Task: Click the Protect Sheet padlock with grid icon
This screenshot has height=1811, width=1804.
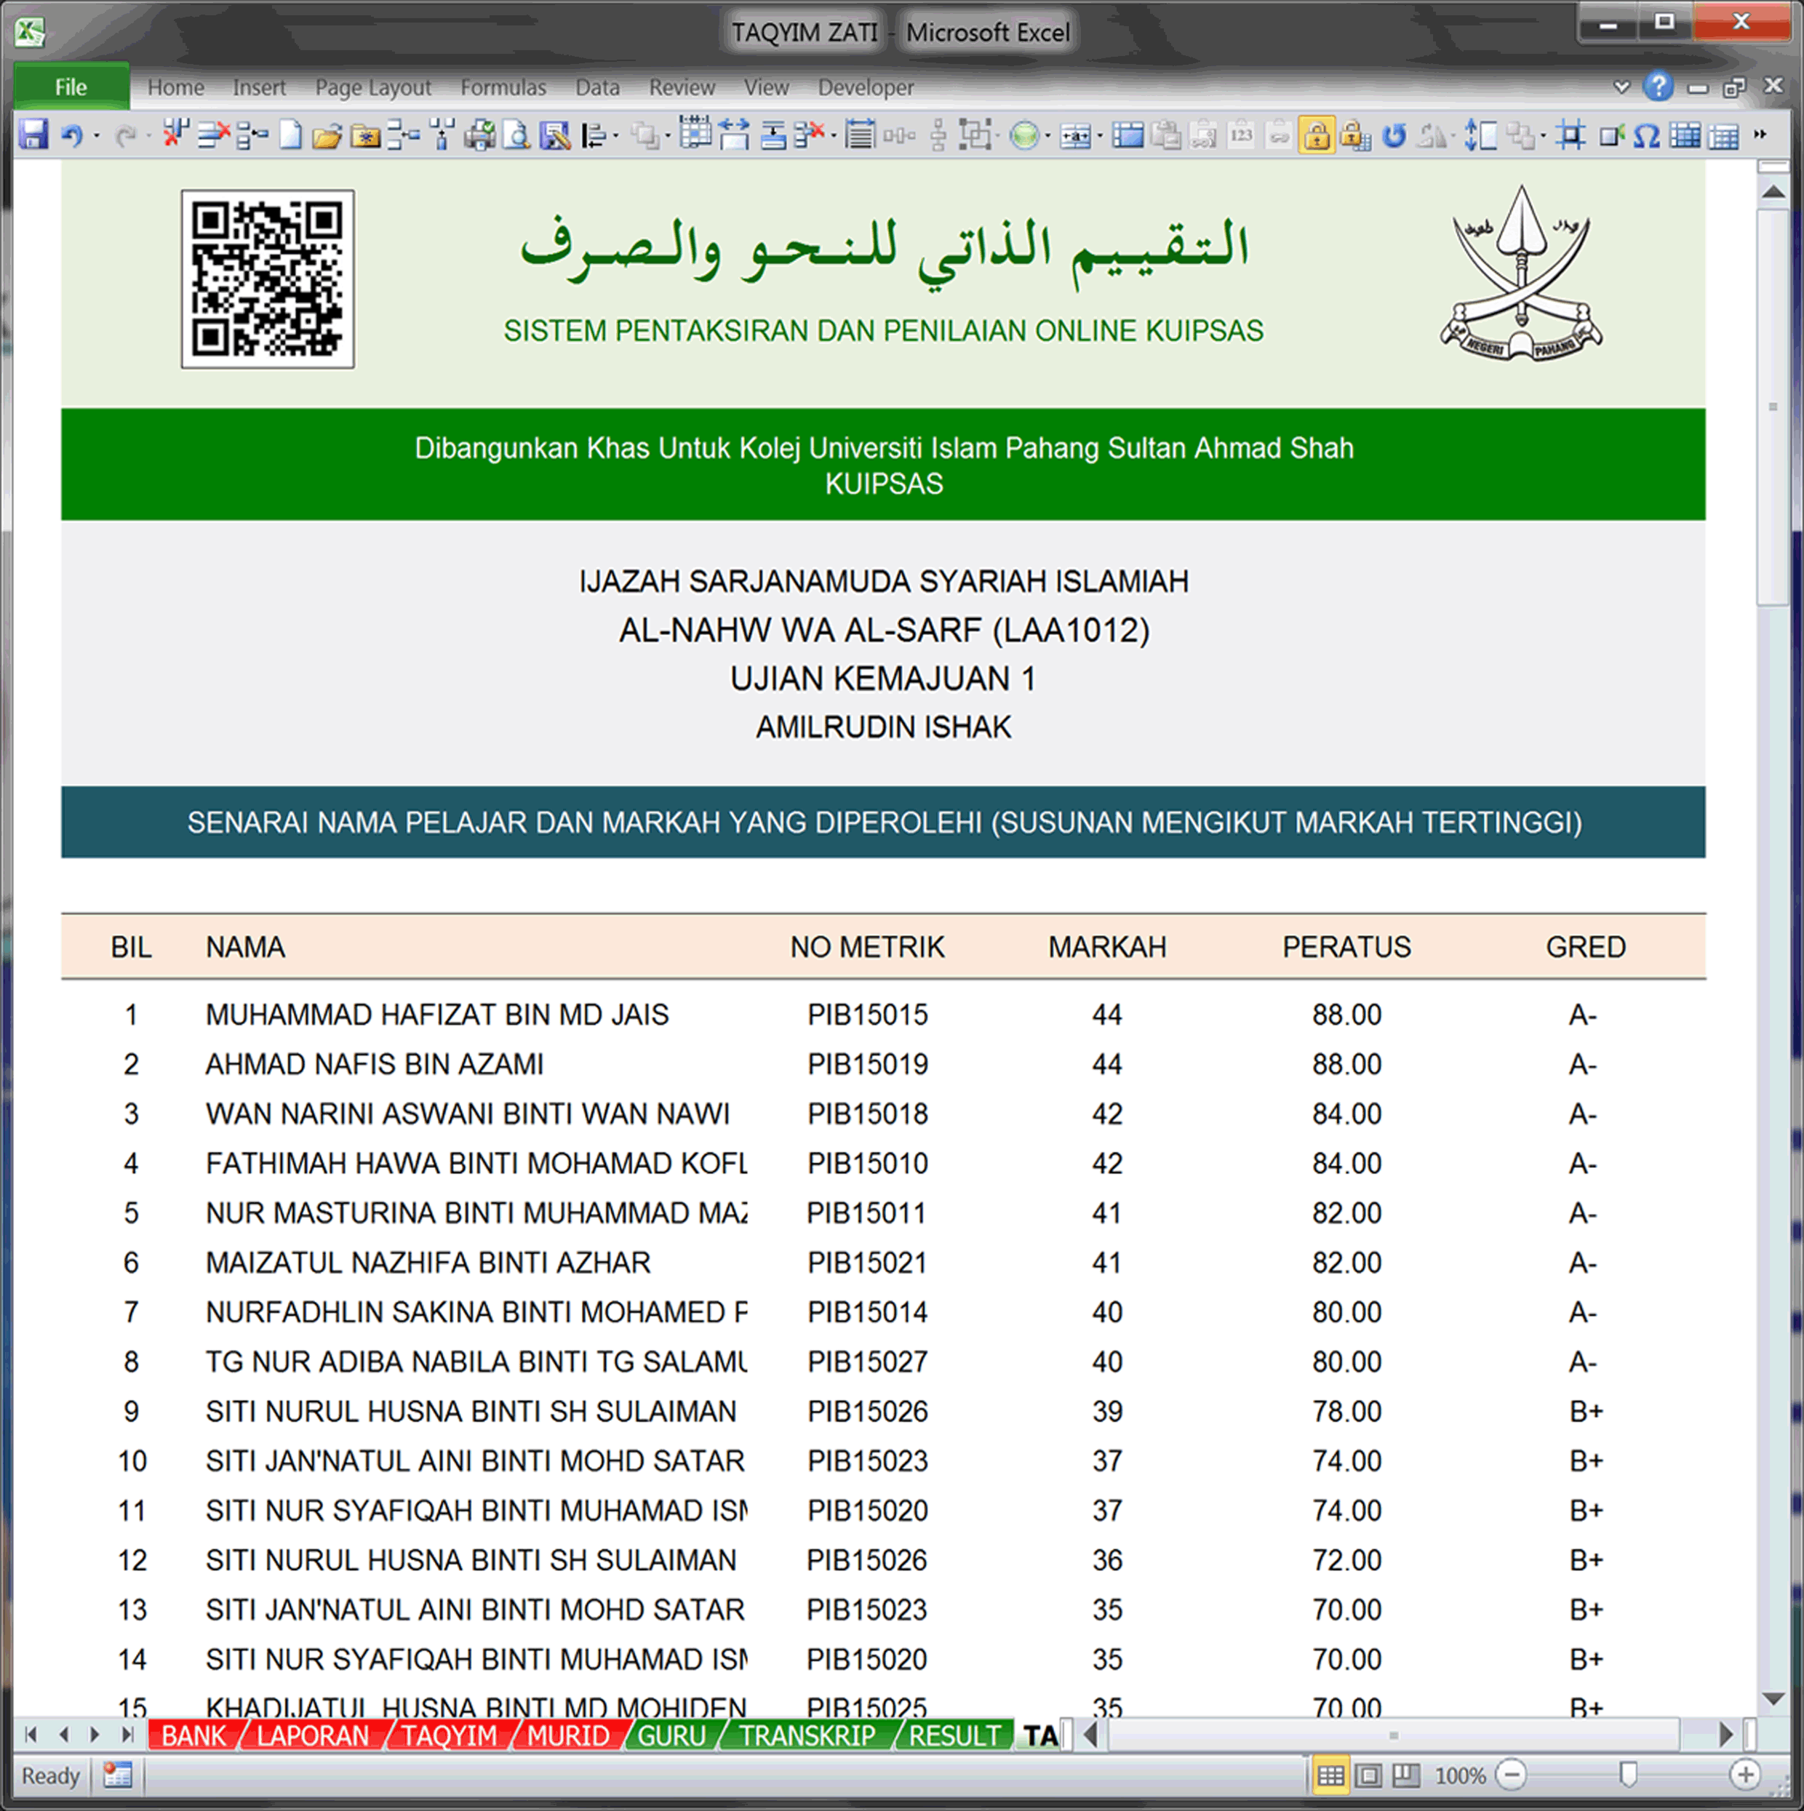Action: tap(1356, 136)
